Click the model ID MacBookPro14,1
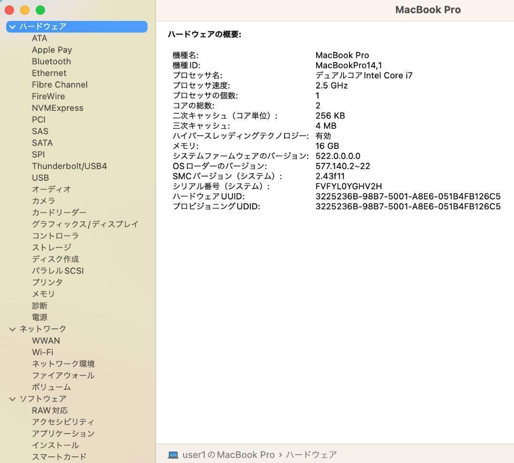 coord(348,66)
